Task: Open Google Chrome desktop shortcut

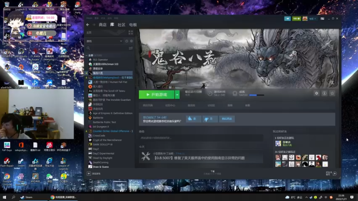Action: [x=7, y=179]
